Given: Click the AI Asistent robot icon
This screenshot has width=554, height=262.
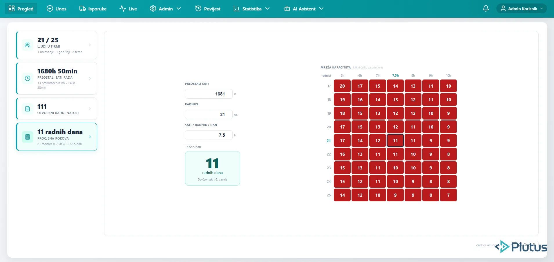Looking at the screenshot, I should click(287, 8).
